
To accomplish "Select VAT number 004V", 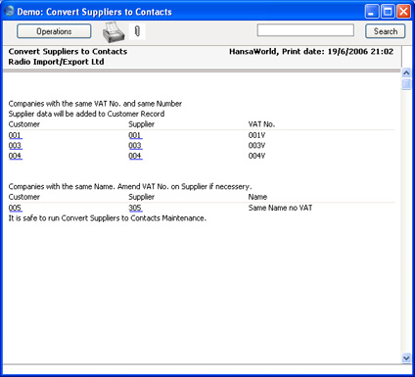I will [x=256, y=156].
